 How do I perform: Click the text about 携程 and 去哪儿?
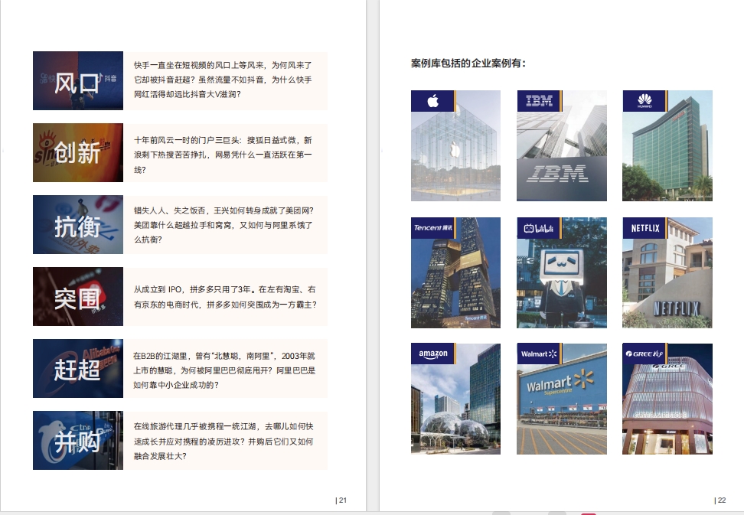[x=224, y=442]
